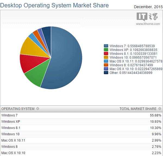163x156 pixels.
Task: Select the yellow Windows 10 pie slice
Action: 32,49
